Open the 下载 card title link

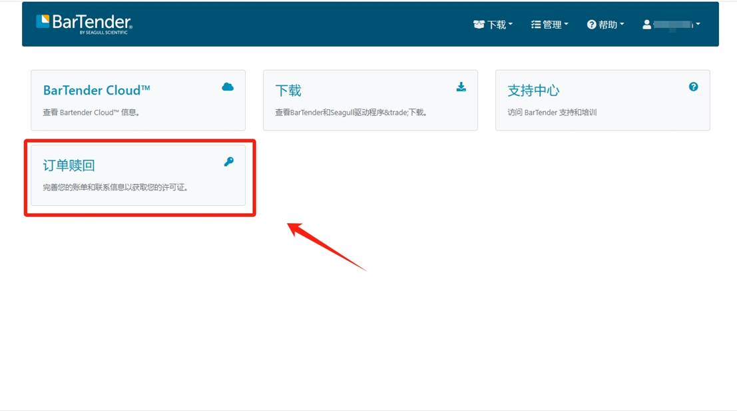pos(288,91)
